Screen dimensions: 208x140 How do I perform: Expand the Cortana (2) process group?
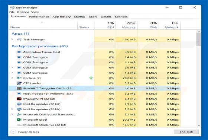pos(12,78)
